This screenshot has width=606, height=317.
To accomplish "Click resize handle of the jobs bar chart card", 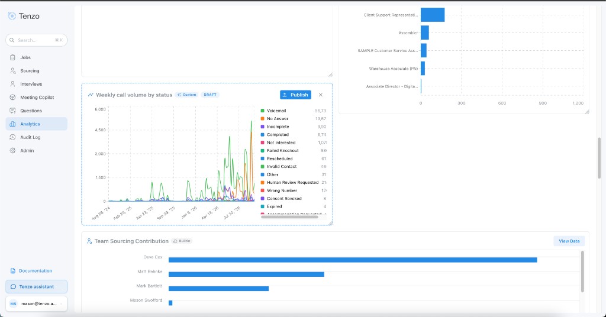I will pyautogui.click(x=586, y=112).
